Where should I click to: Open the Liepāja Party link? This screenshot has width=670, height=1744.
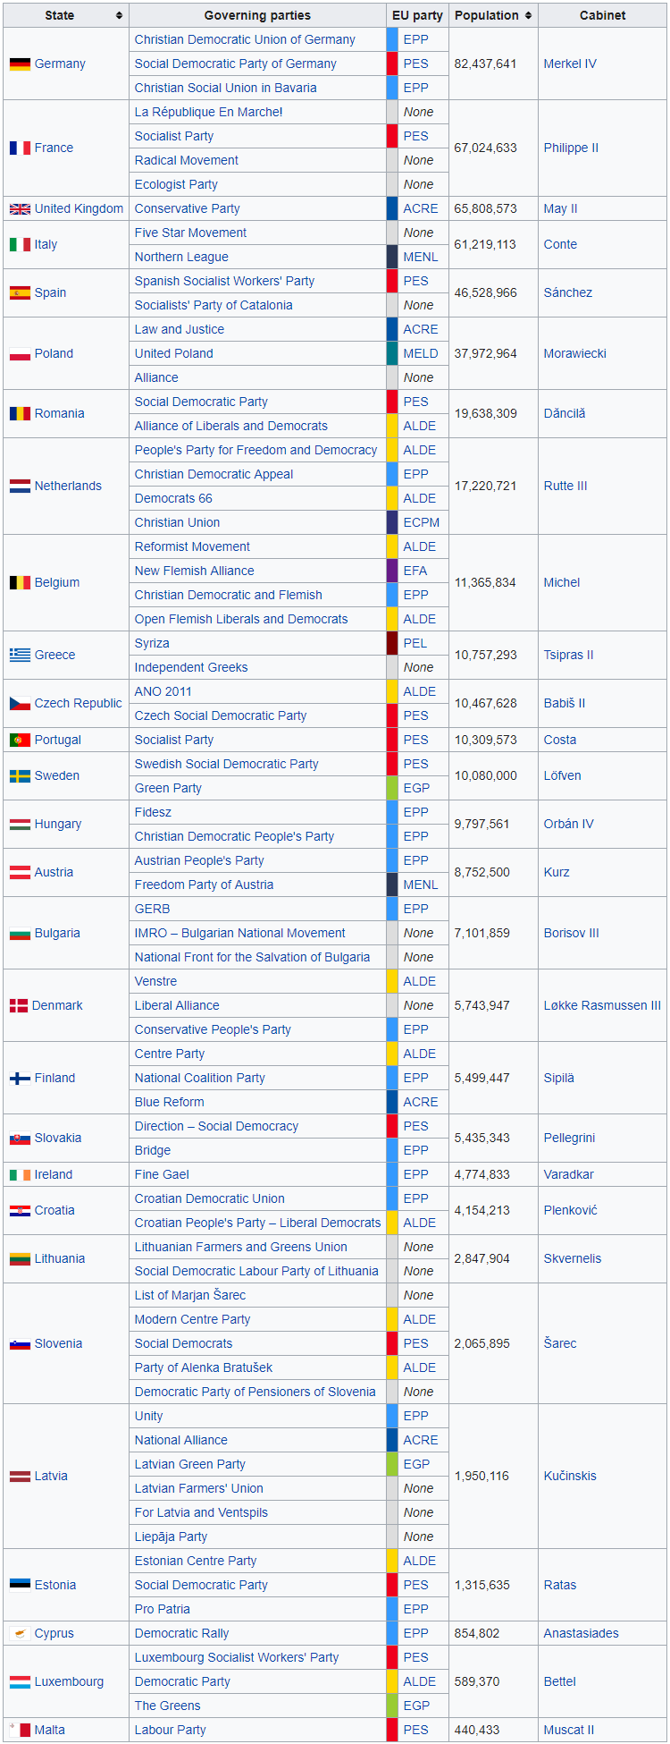[x=171, y=1537]
